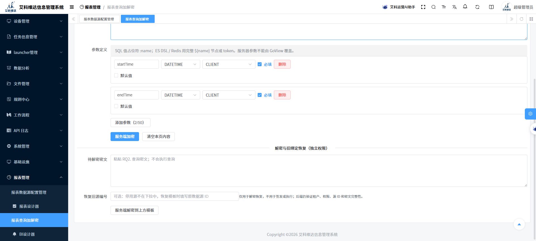Focus the 恢复旧源编号 input field
Viewport: 536px width, 241px height.
click(175, 196)
